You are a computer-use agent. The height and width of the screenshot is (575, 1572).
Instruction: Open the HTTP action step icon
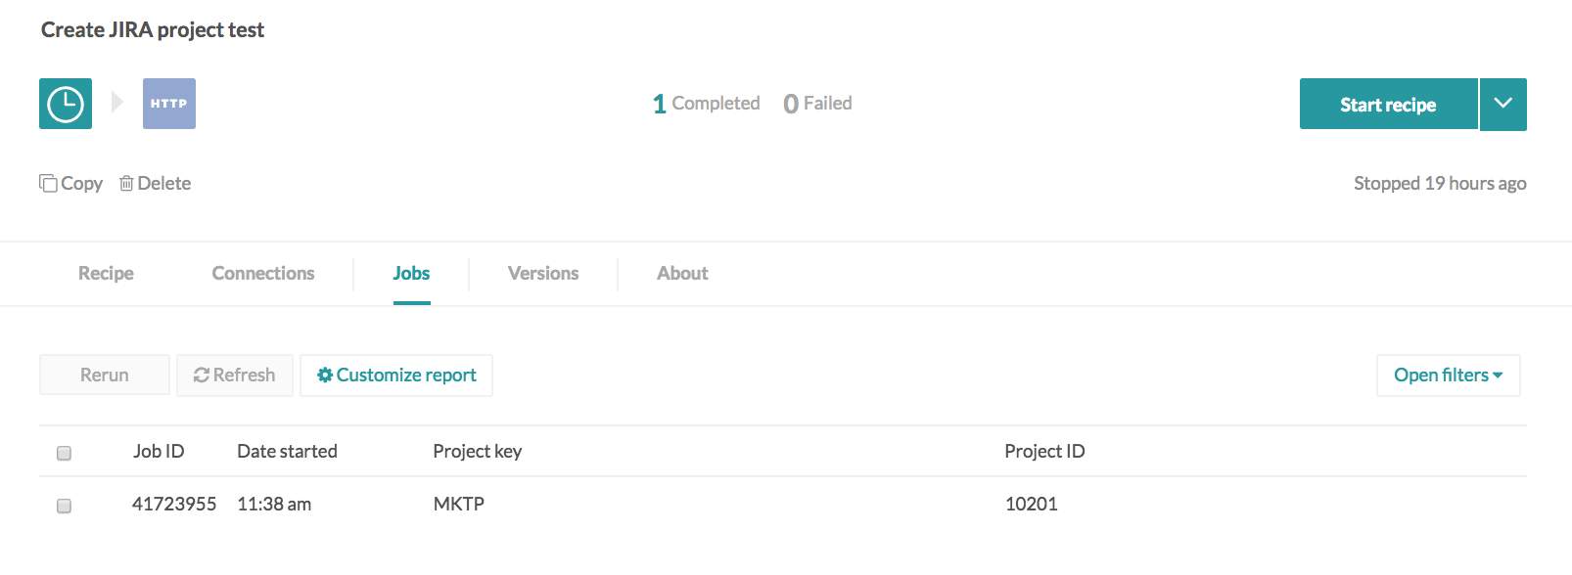(169, 104)
